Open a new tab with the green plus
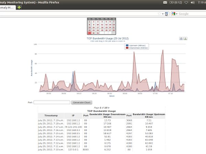Viewport: 206px width, 154px height. (x=19, y=8)
